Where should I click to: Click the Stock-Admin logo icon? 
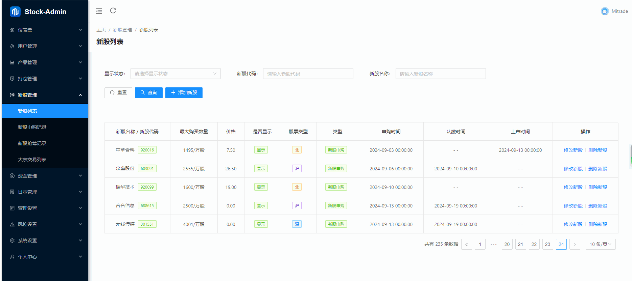(15, 12)
